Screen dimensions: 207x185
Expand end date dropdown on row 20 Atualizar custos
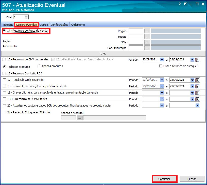[197, 105]
